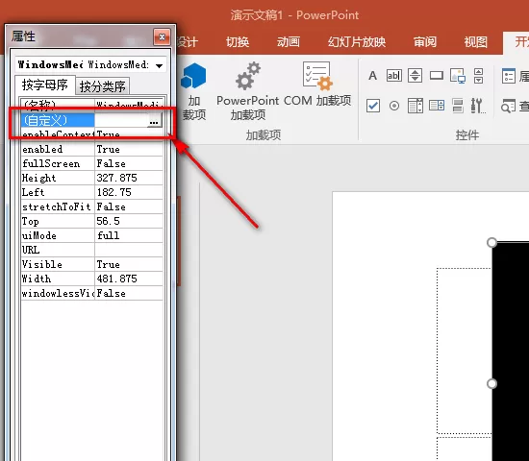
Task: Select the Text Box control icon
Action: (394, 76)
